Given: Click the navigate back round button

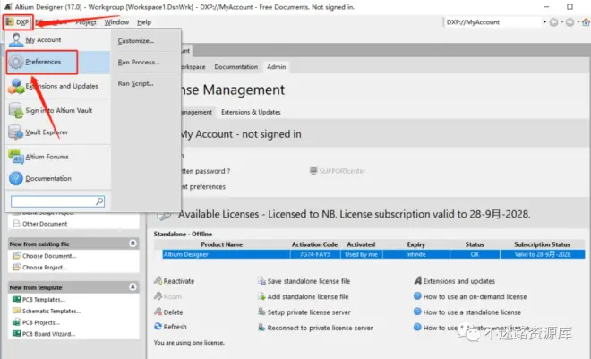Looking at the screenshot, I should (553, 22).
